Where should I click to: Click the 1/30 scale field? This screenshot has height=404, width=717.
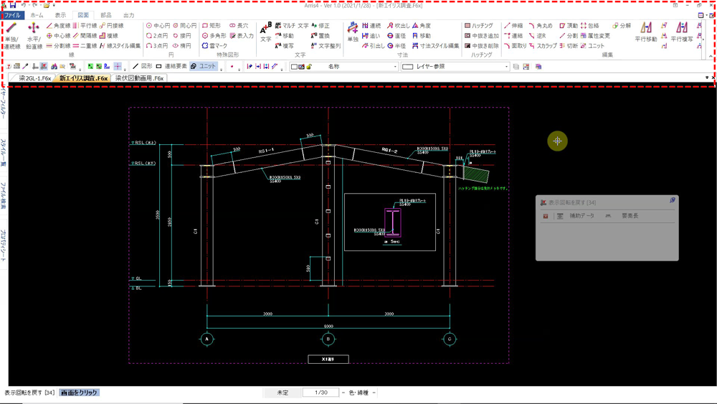[x=320, y=393]
